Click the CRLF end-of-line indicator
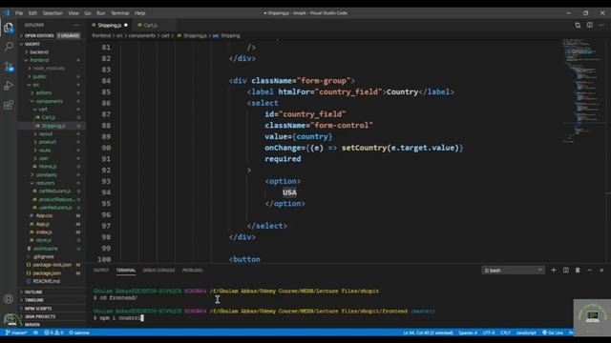Screen dimensions: 611x343 click(x=505, y=333)
